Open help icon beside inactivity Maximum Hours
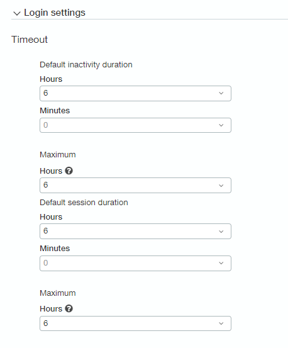288x348 pixels. (x=69, y=171)
